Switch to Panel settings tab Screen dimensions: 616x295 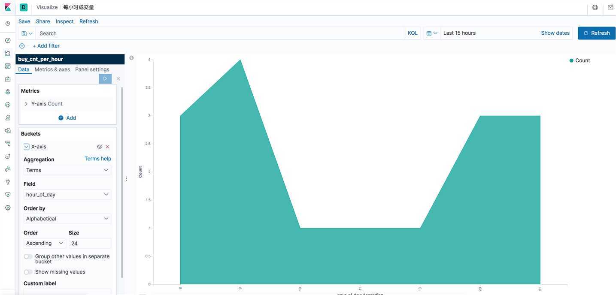tap(92, 69)
